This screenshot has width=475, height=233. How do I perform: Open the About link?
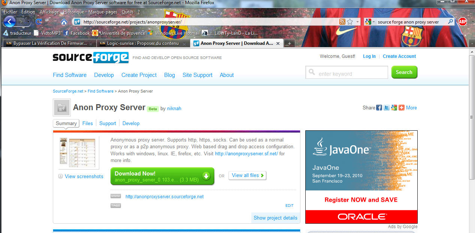227,75
